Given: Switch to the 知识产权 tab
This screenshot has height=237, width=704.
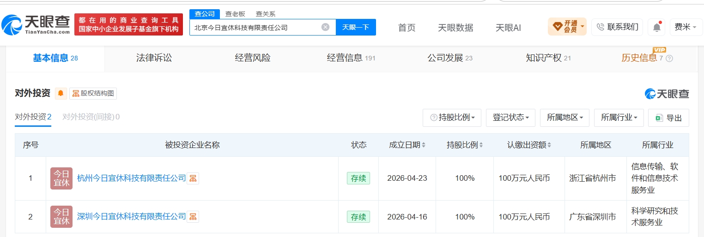Looking at the screenshot, I should coord(548,58).
